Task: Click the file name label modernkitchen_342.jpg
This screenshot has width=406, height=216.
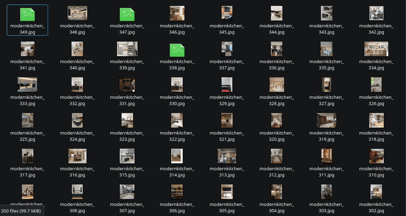Action: click(x=376, y=29)
